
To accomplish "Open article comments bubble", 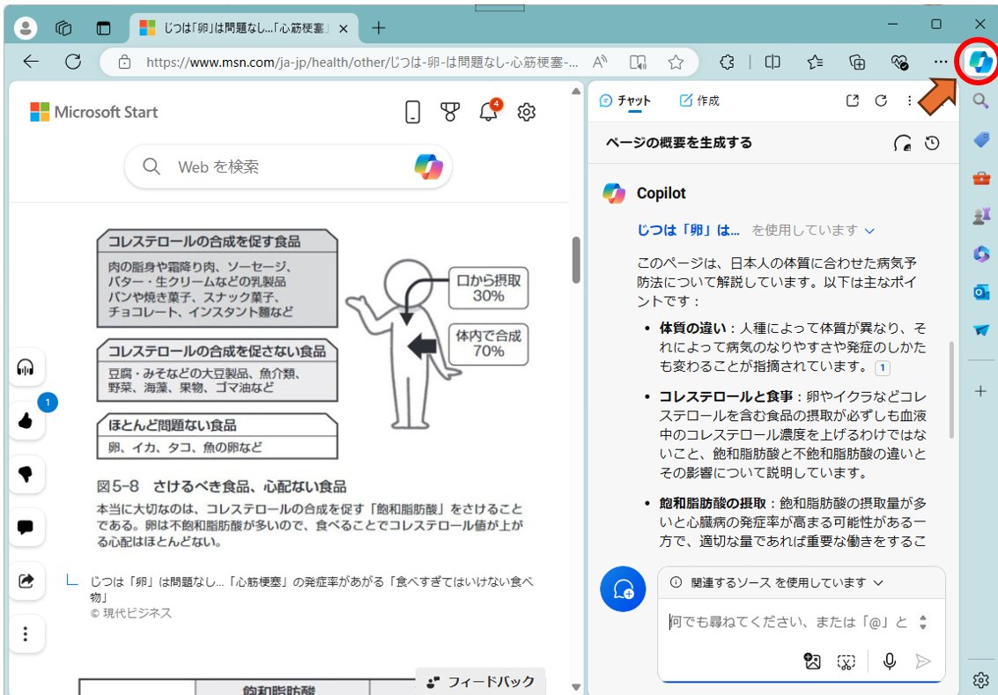I will pyautogui.click(x=26, y=527).
